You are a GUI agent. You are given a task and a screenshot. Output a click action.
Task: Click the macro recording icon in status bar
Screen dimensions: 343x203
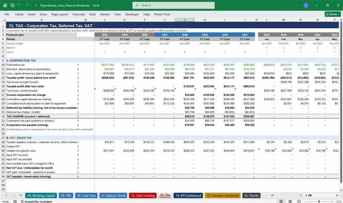point(15,202)
